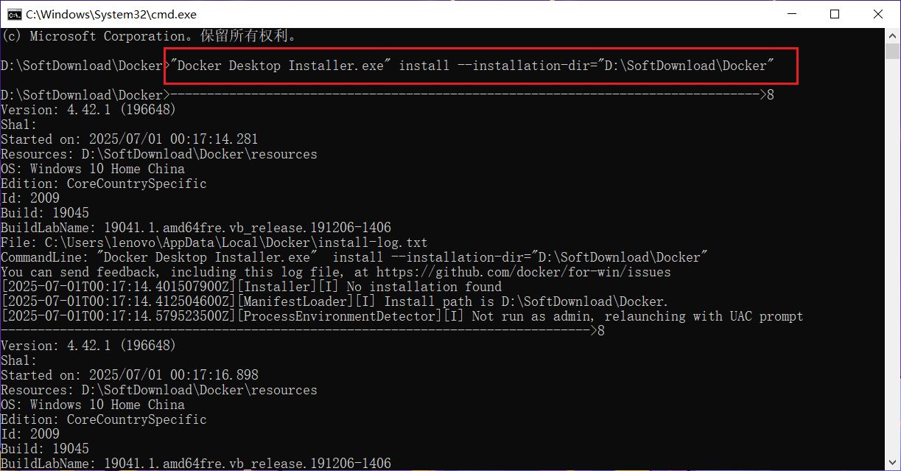Click the "Not run as admin" log line

pos(402,316)
